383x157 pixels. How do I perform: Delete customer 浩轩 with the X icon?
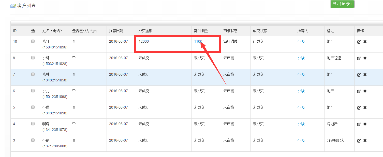[x=365, y=42]
